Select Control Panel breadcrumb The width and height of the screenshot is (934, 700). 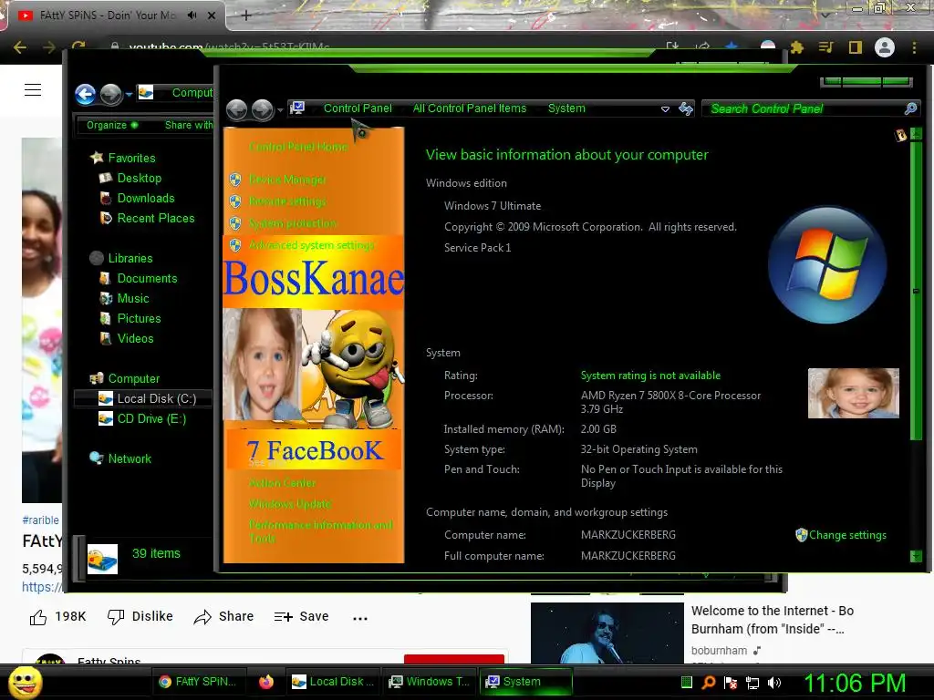pyautogui.click(x=358, y=108)
